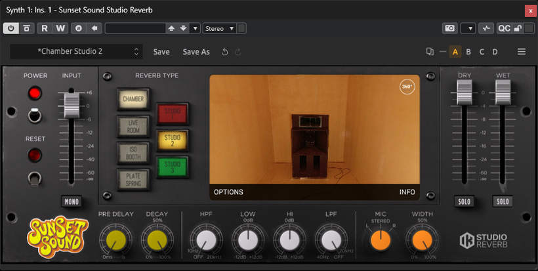Click the red POWER indicator lamp
The height and width of the screenshot is (271, 538).
click(35, 93)
